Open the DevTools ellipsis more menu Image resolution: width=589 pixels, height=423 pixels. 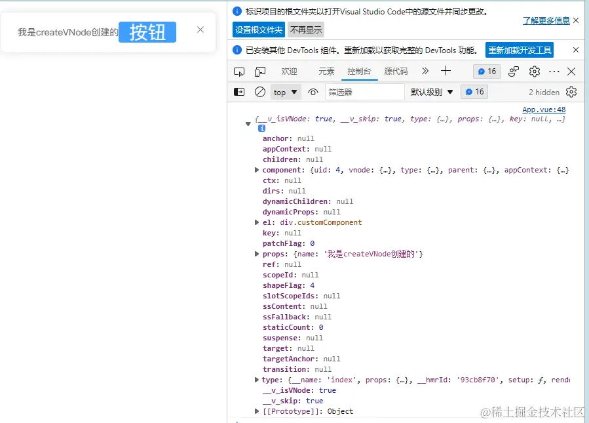[554, 71]
